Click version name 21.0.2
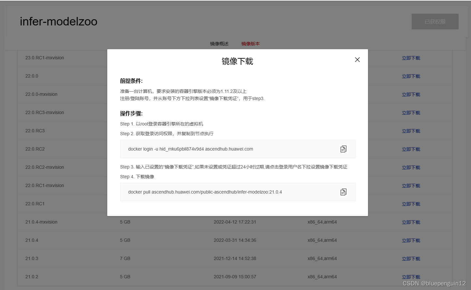 32,277
